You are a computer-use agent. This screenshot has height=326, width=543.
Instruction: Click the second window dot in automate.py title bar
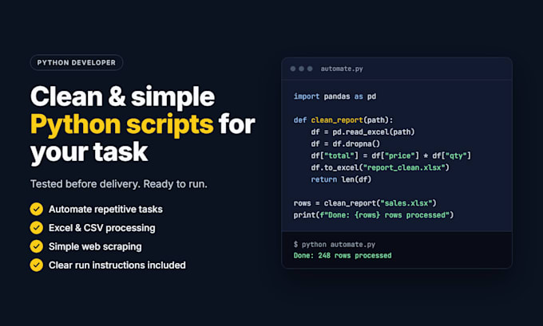[301, 69]
